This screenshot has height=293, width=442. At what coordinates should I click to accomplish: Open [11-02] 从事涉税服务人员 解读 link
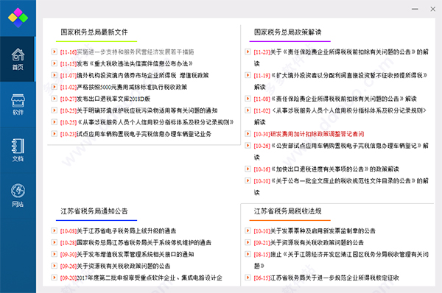pyautogui.click(x=340, y=116)
